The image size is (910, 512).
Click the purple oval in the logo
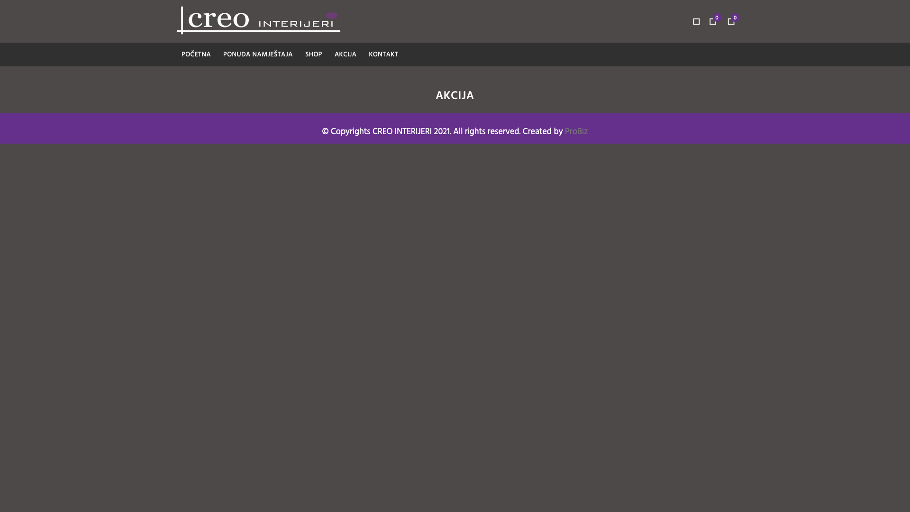(331, 16)
